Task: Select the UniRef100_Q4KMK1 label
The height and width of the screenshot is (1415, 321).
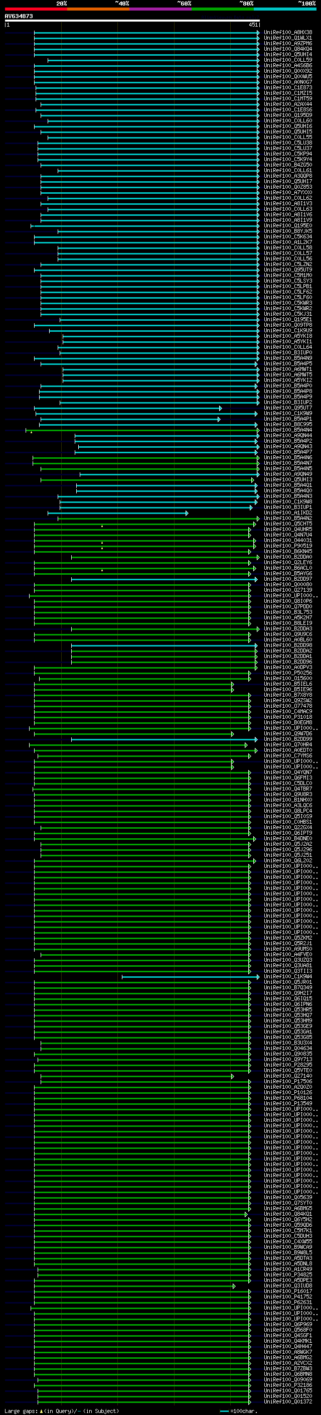Action: point(287,1341)
